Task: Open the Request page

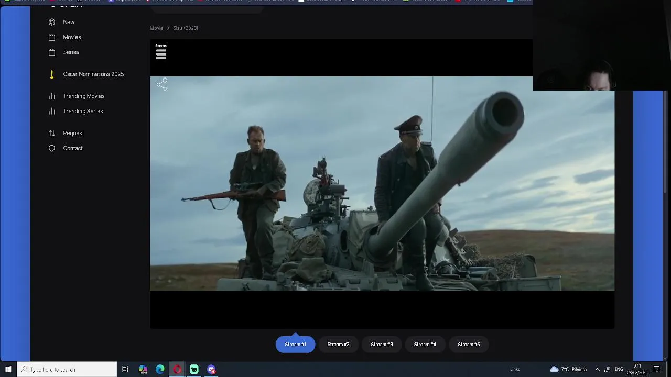Action: (x=73, y=133)
